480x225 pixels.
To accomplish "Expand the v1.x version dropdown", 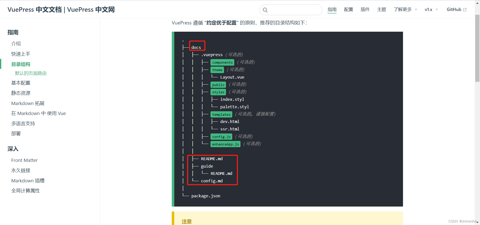I will [x=431, y=9].
